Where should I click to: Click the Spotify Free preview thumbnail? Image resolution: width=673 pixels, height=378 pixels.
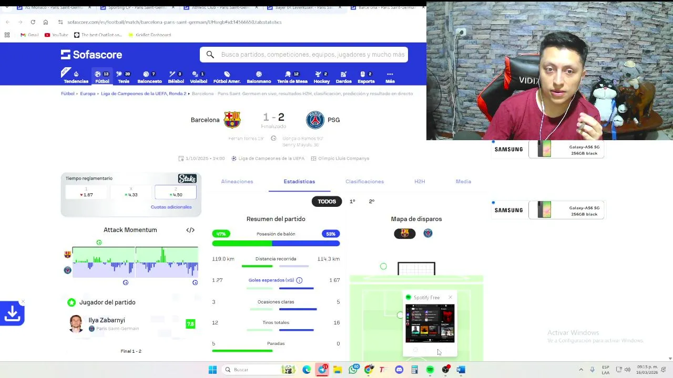tap(430, 323)
